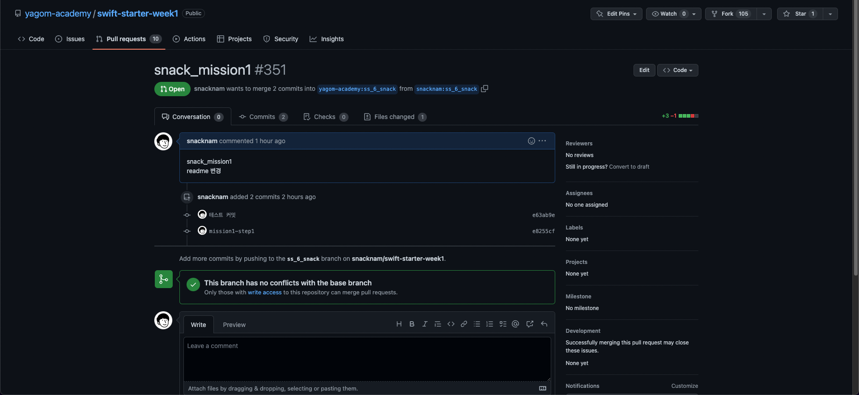Mention a user with the @ icon
The width and height of the screenshot is (859, 395).
tap(515, 324)
